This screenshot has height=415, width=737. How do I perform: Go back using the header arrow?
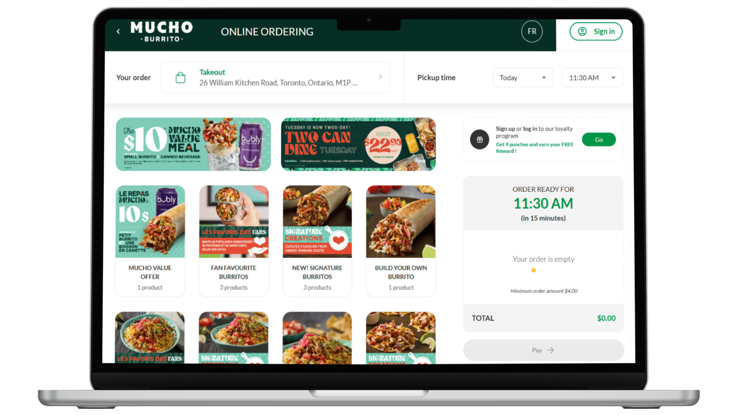118,31
